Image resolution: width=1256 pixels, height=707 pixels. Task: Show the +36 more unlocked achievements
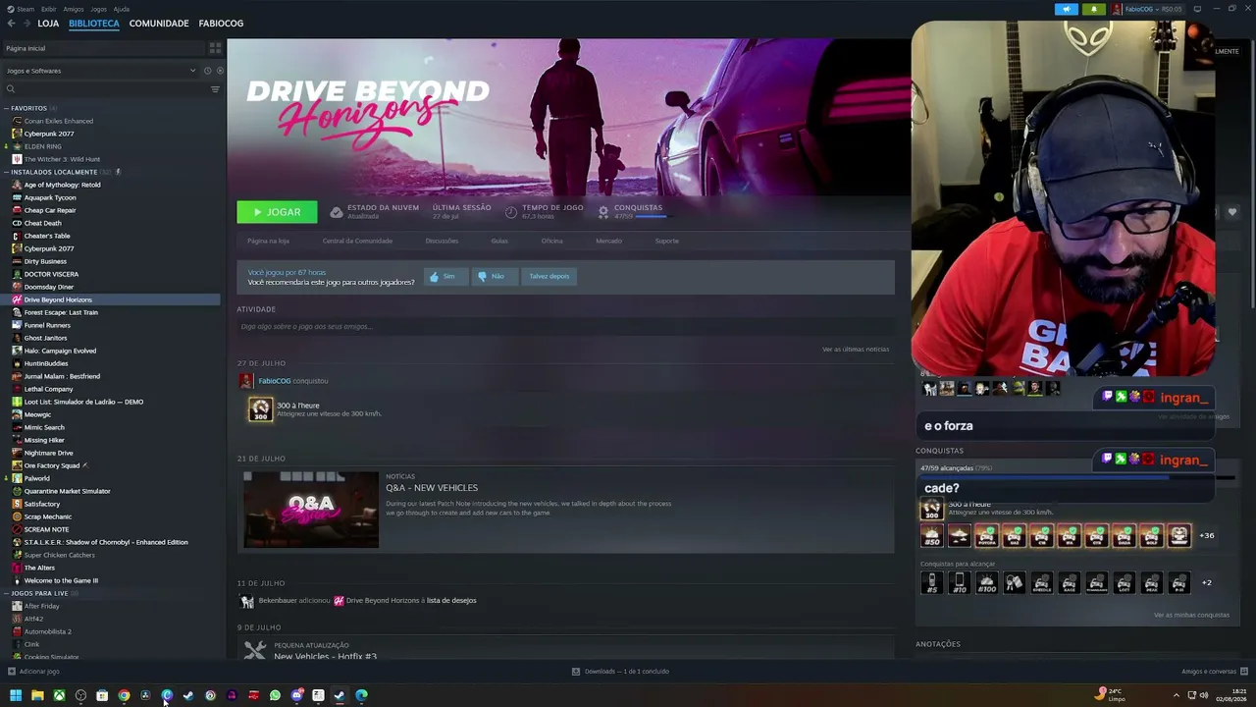coord(1207,535)
